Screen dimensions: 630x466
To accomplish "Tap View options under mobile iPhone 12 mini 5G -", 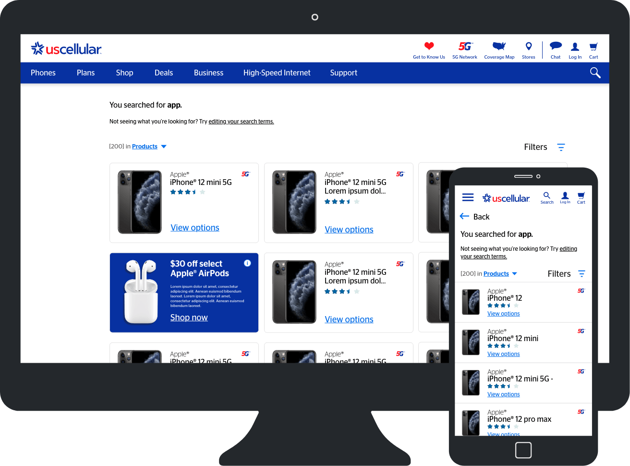I will [504, 394].
